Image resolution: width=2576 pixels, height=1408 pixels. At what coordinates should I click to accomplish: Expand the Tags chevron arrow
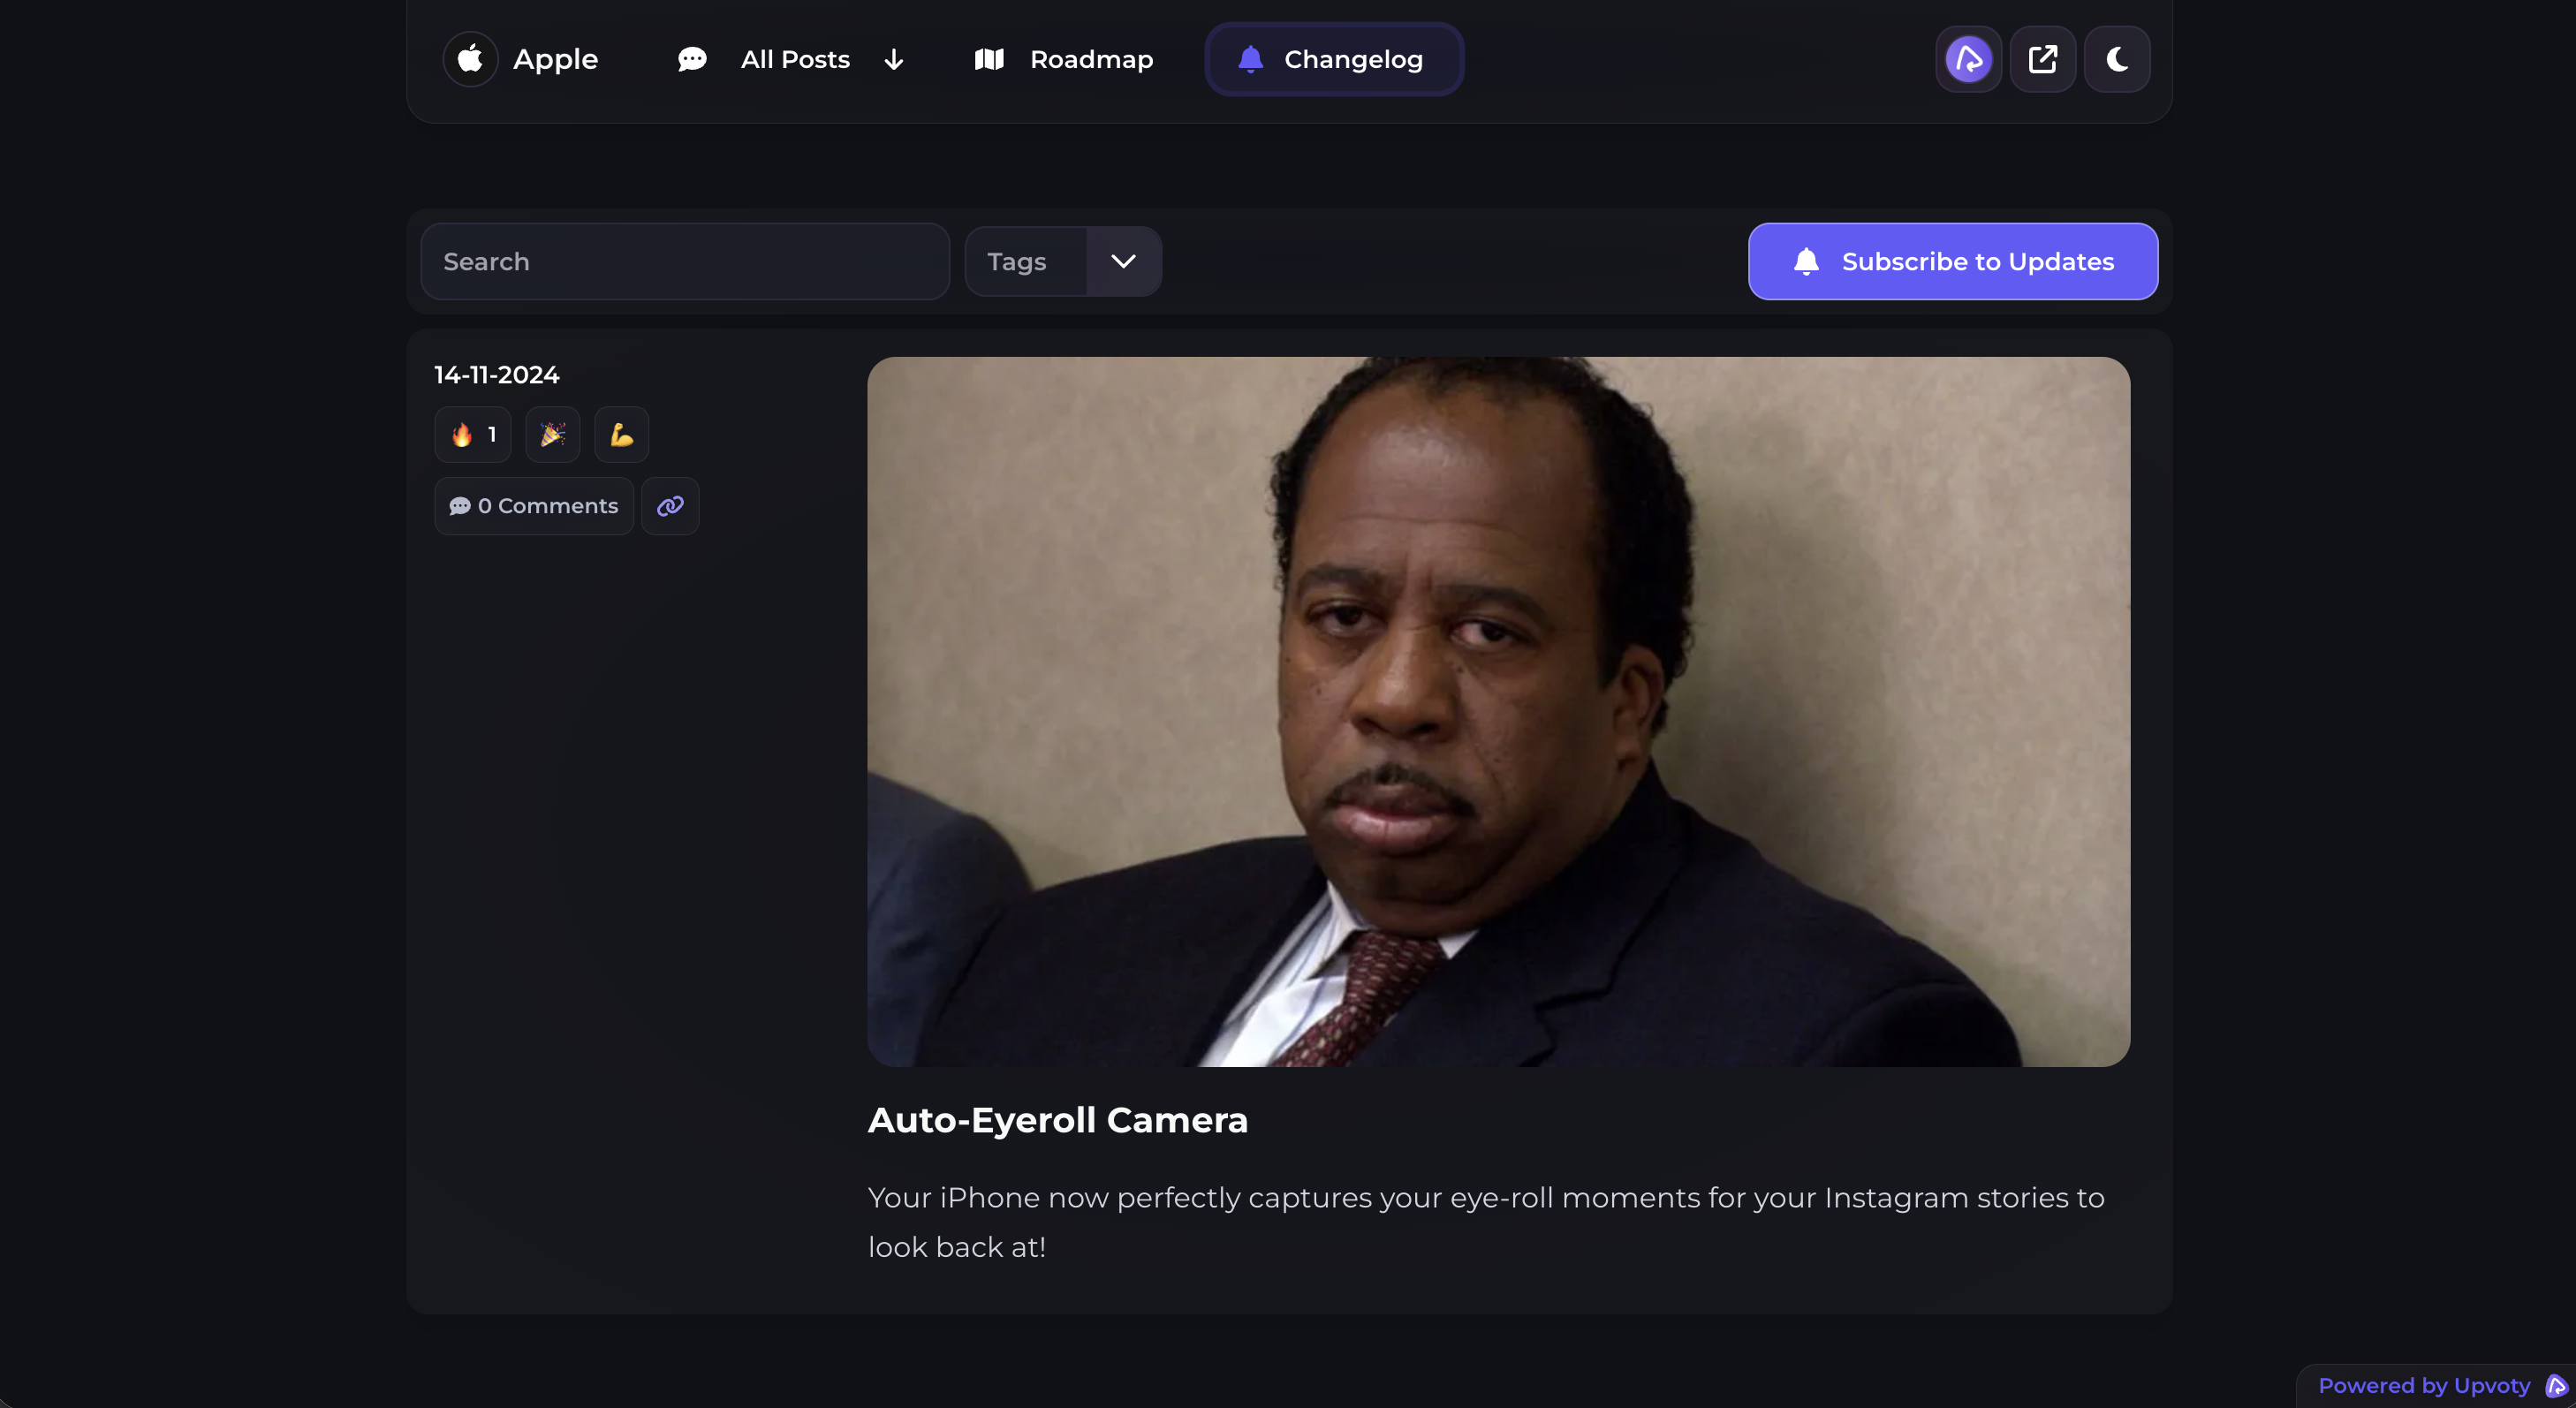1123,261
